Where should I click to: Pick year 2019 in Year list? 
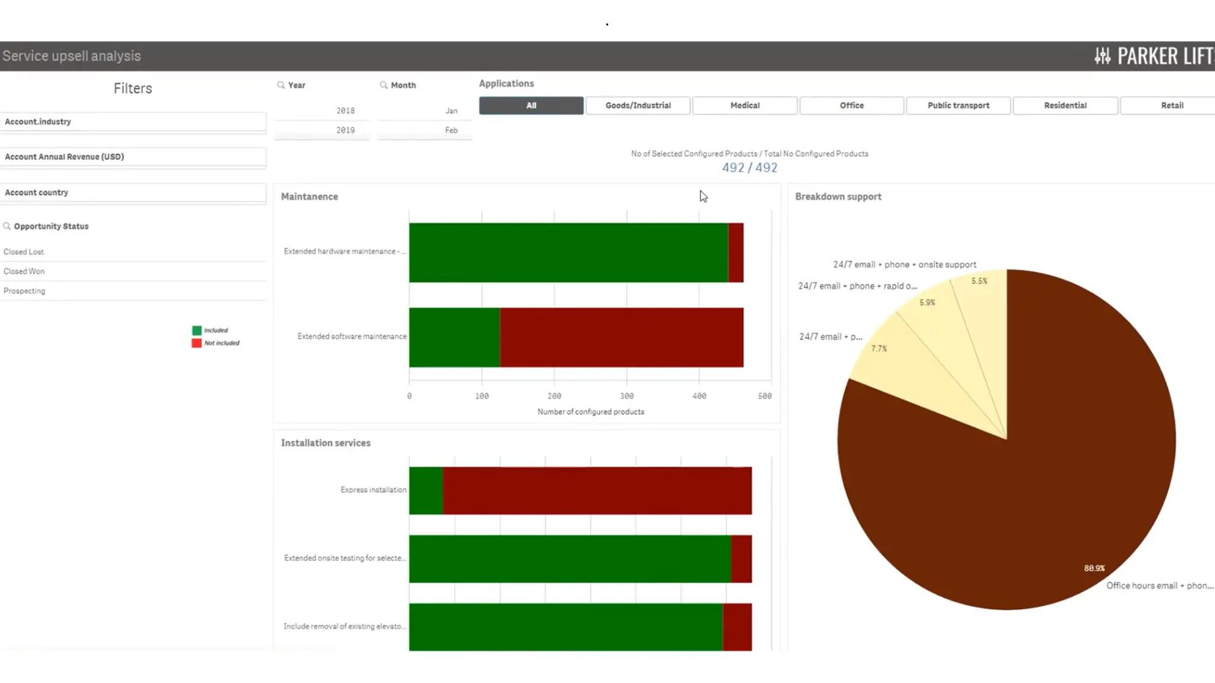pyautogui.click(x=346, y=130)
